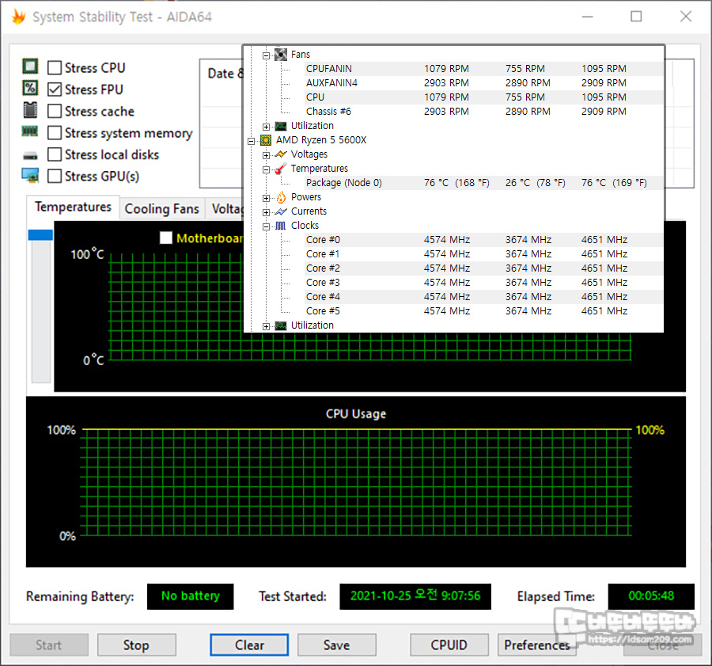Viewport: 712px width, 666px height.
Task: Click the Voltages lightning icon
Action: (281, 154)
